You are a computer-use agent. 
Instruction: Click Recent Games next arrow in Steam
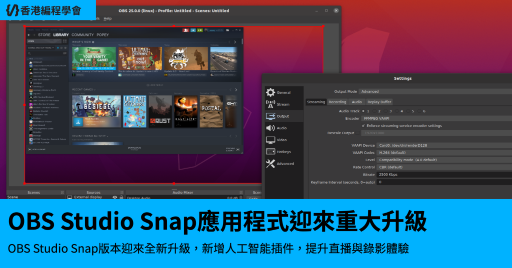pyautogui.click(x=236, y=90)
